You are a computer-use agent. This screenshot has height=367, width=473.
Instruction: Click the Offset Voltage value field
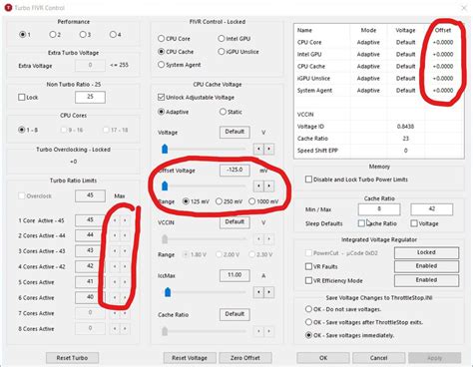coord(235,170)
